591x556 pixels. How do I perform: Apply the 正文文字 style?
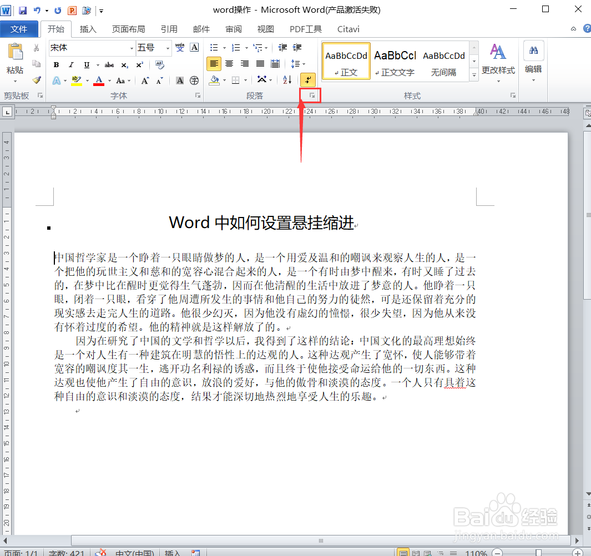click(395, 60)
